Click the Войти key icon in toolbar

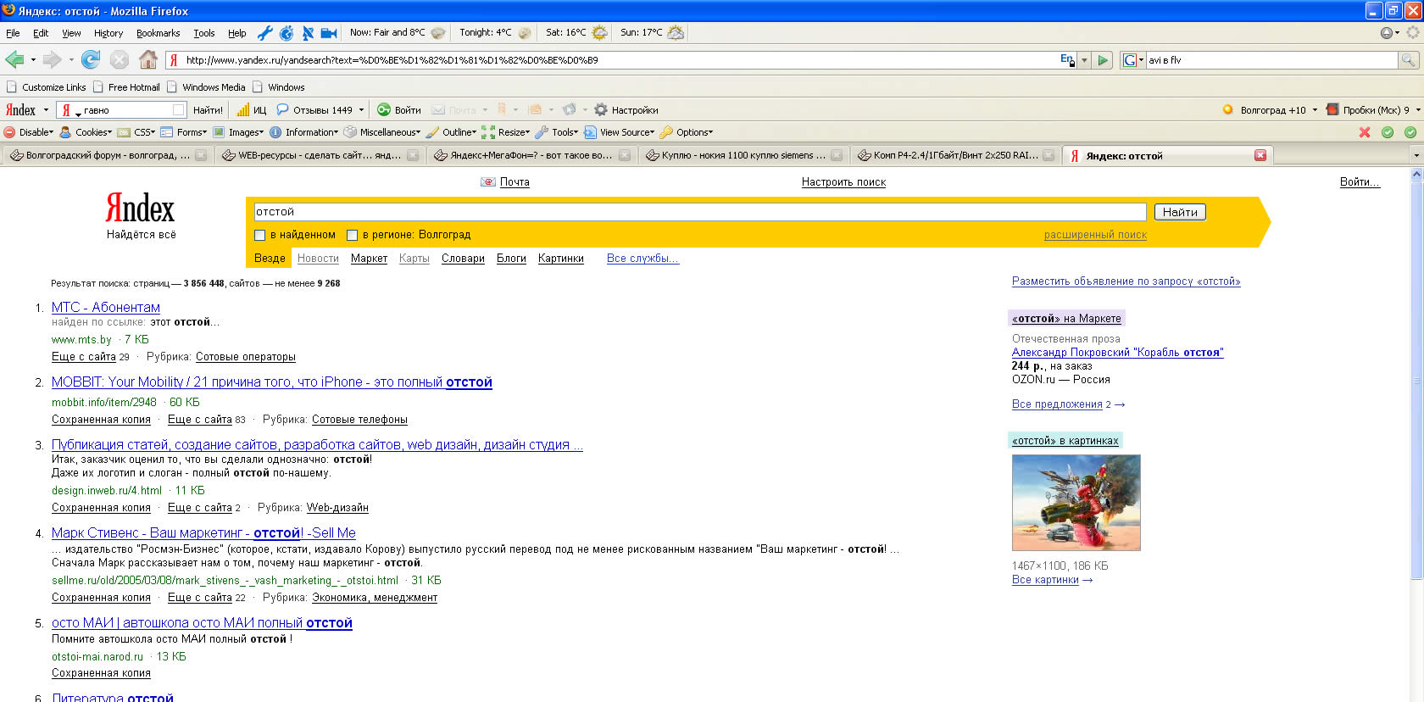(384, 110)
